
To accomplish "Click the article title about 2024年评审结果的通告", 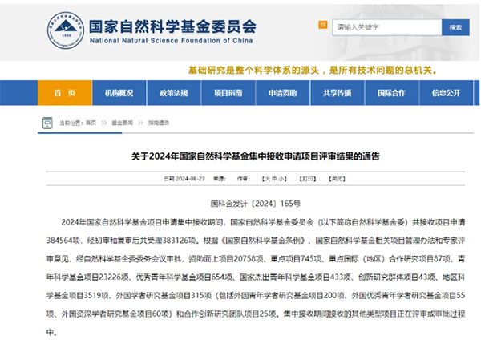I will click(x=256, y=156).
